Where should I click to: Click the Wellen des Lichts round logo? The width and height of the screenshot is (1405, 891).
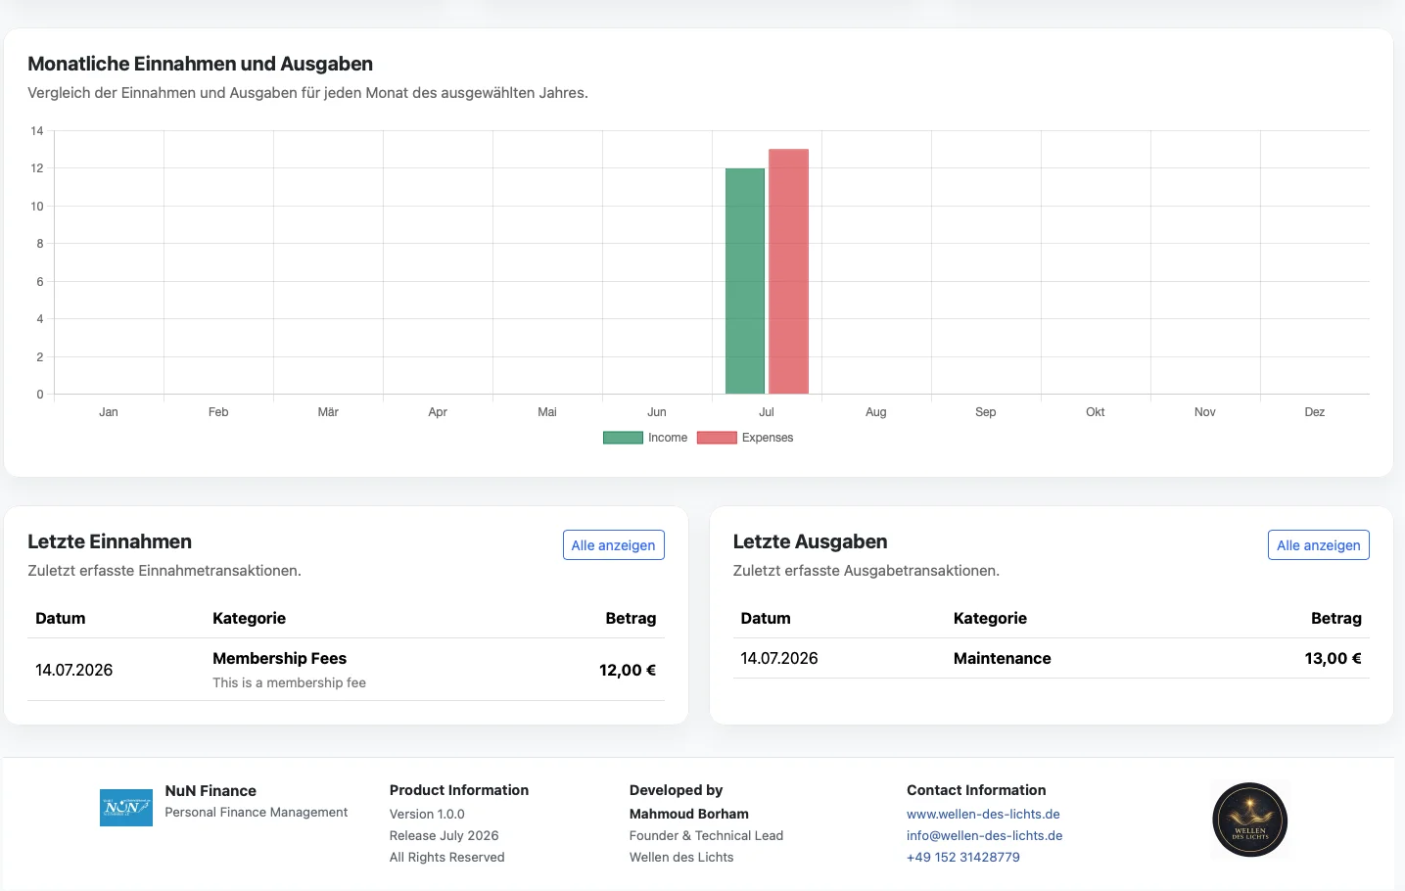1249,821
